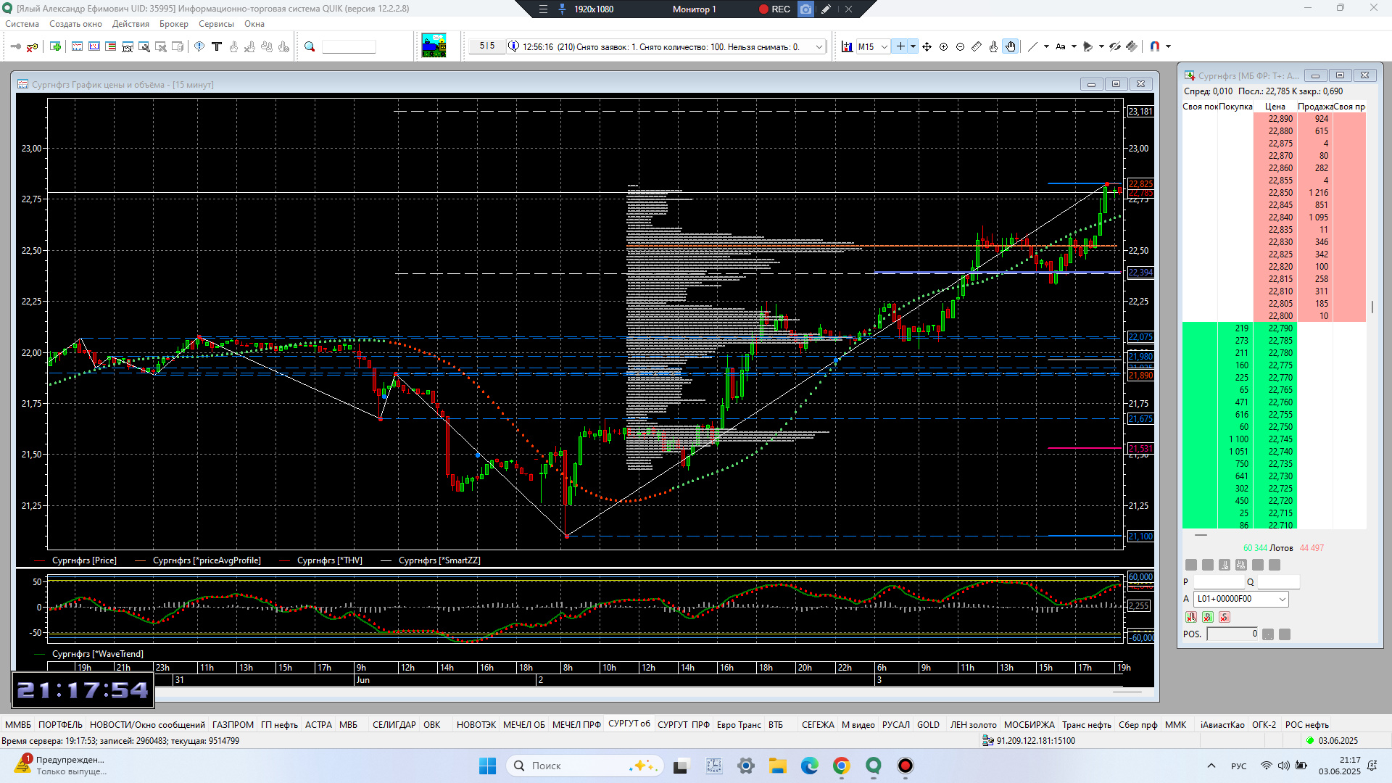This screenshot has height=783, width=1392.
Task: Toggle the hand pan mode tool
Action: 1011,46
